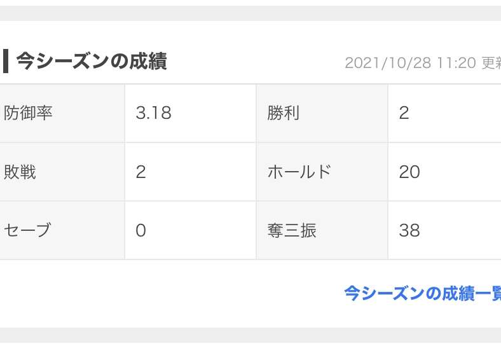This screenshot has height=358, width=501.
Task: Click the gray divider band at bottom
Action: pos(251,335)
